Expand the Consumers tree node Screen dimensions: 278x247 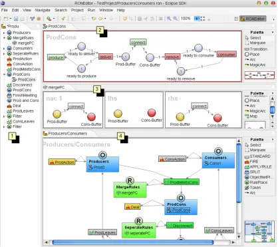tap(4, 49)
